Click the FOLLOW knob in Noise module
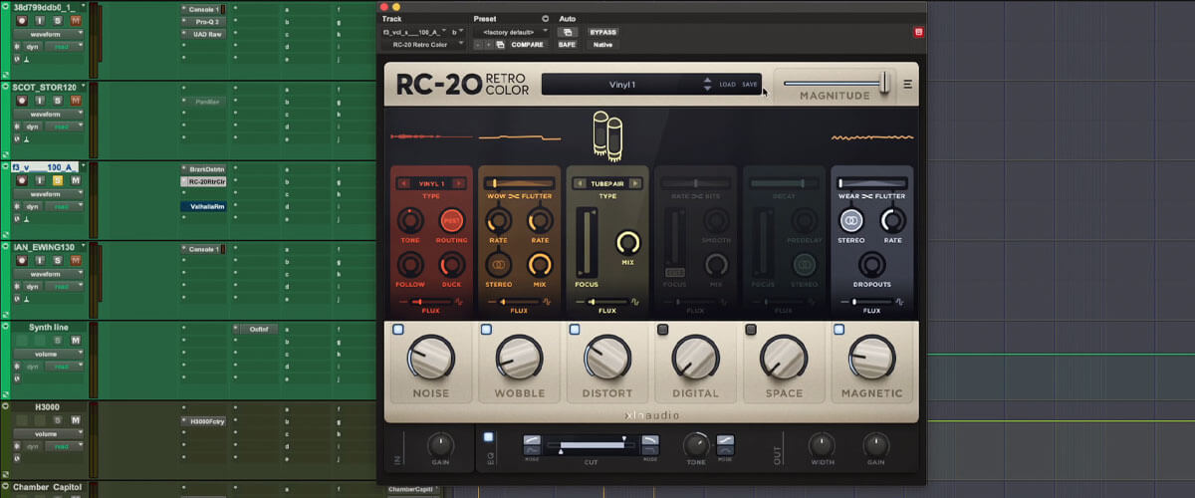 [x=409, y=264]
